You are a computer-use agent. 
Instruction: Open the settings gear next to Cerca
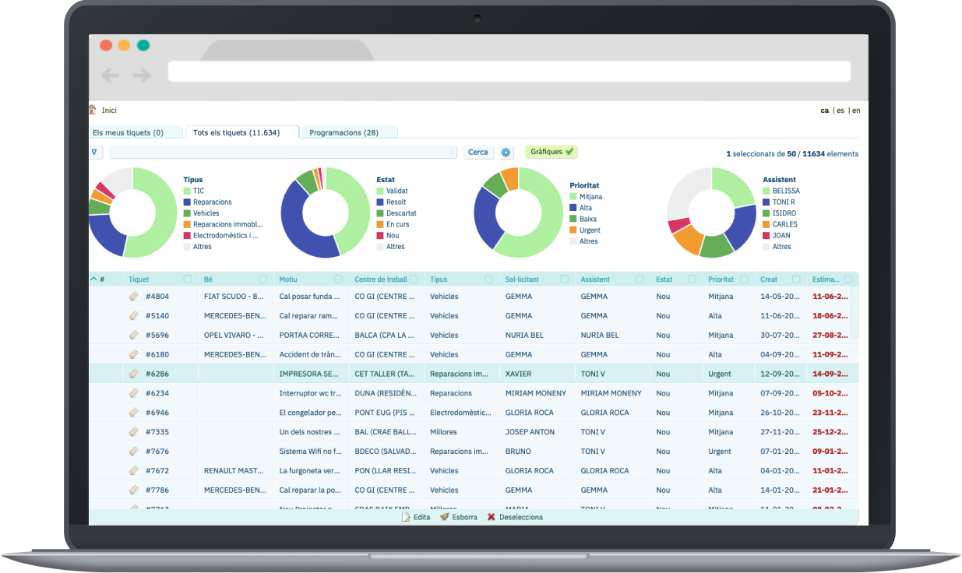coord(506,153)
